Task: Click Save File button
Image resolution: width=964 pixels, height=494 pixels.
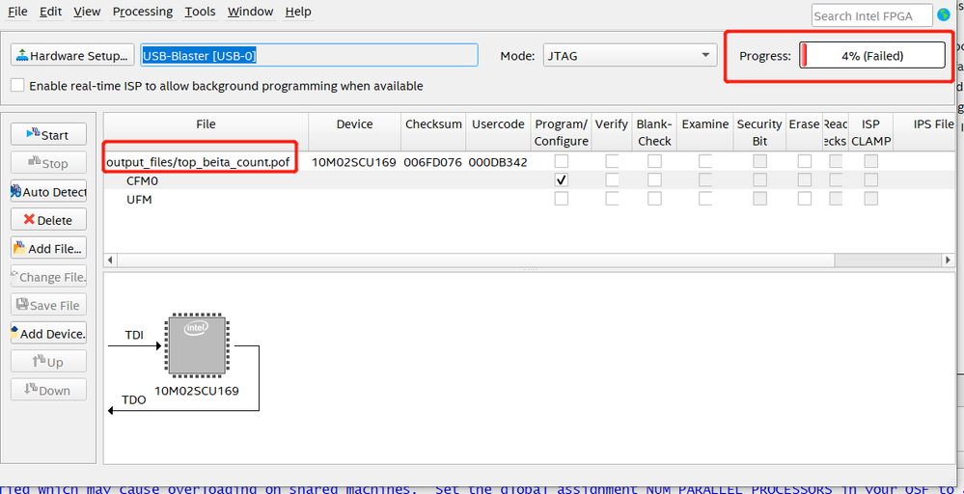Action: coord(48,305)
